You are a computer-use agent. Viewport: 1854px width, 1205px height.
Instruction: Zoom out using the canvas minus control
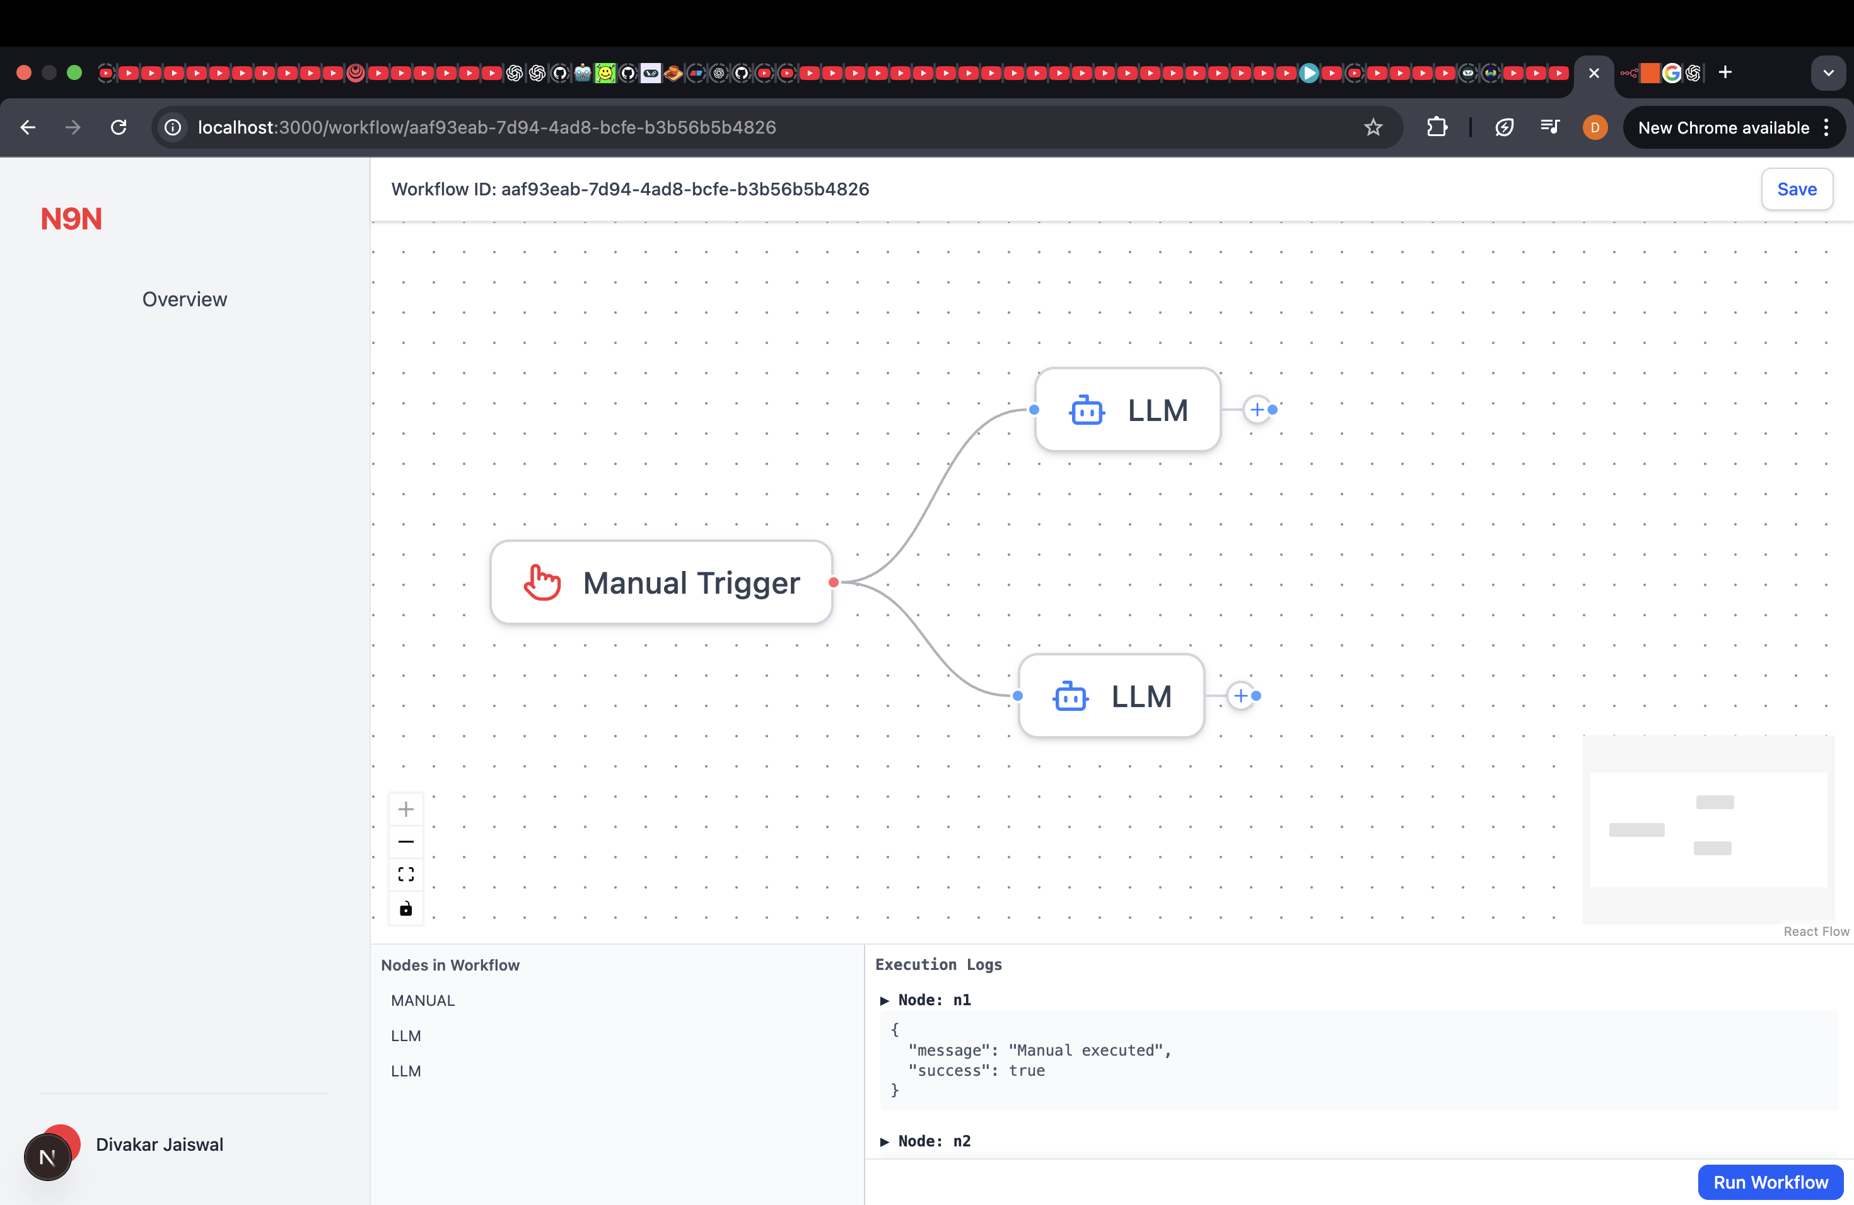(x=406, y=841)
